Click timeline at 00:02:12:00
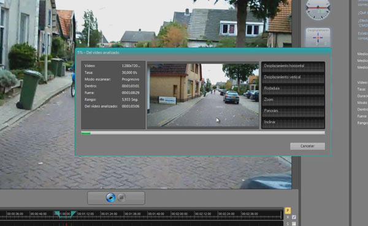 tap(203, 214)
